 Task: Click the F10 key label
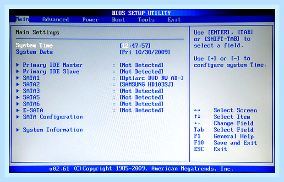(x=199, y=143)
